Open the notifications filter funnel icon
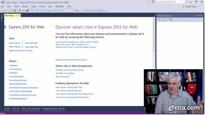The image size is (205, 115). pos(148,2)
